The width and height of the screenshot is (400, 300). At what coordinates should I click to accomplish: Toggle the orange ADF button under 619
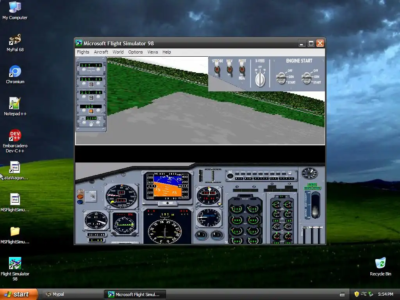91,111
